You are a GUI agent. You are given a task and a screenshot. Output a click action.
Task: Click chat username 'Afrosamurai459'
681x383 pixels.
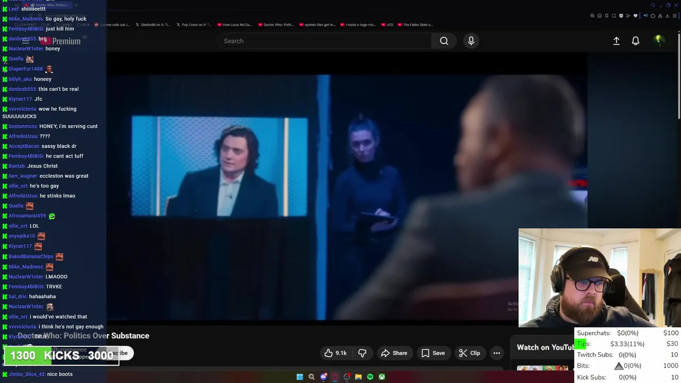click(27, 216)
